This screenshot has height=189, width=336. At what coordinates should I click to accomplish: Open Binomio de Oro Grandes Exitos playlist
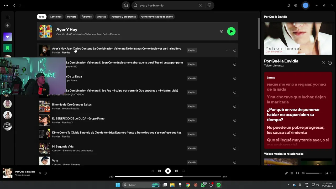pyautogui.click(x=72, y=104)
